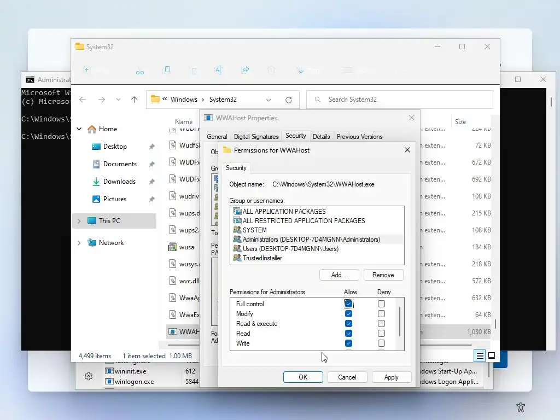Switch Explorer to large thumbnails view icon

pyautogui.click(x=492, y=355)
